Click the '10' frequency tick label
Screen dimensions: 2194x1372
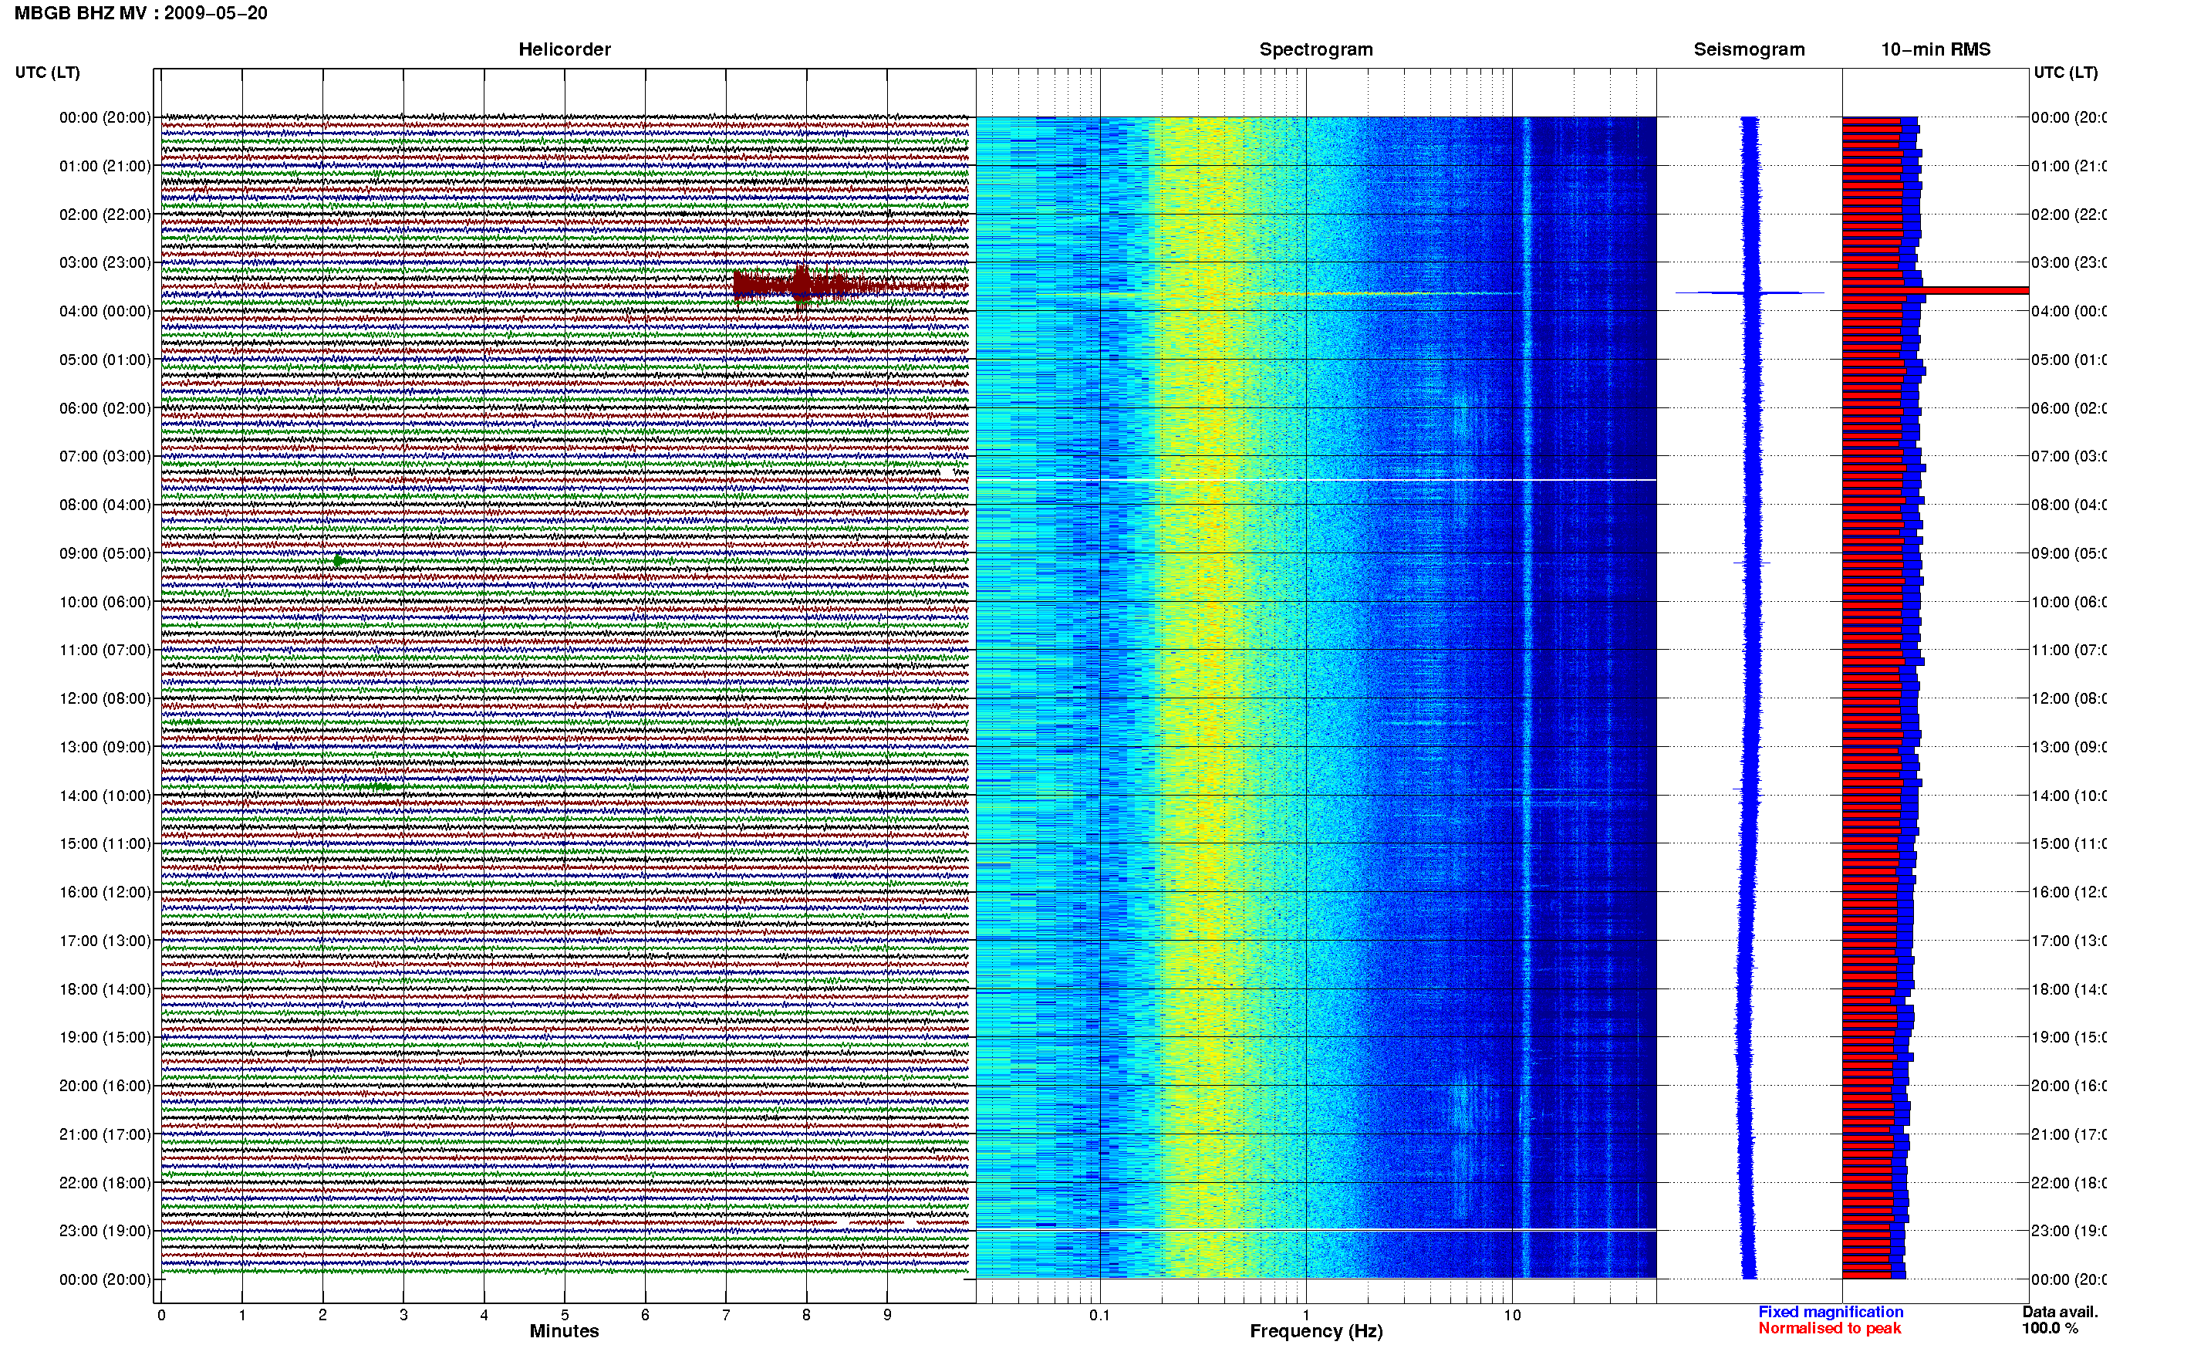[x=1512, y=1315]
